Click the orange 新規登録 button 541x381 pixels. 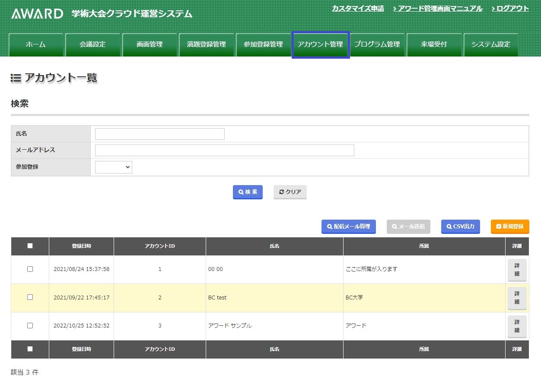[510, 227]
